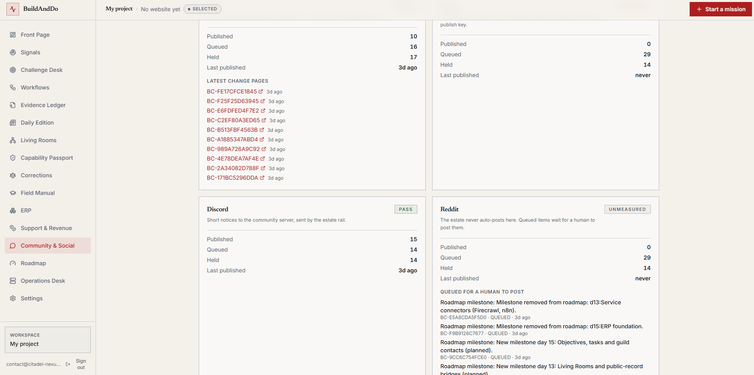Open Support & Revenue icon

coord(13,228)
